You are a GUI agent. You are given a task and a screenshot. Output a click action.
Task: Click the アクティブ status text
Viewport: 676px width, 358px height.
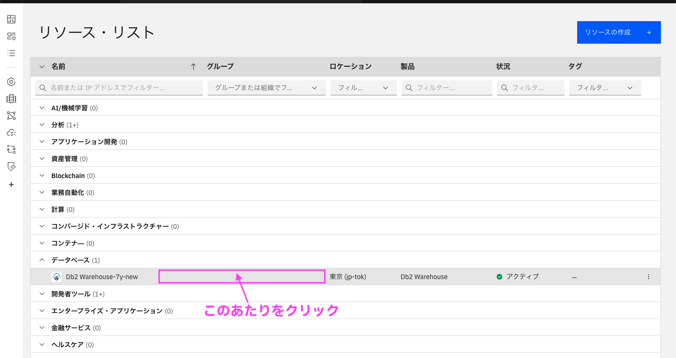(523, 277)
